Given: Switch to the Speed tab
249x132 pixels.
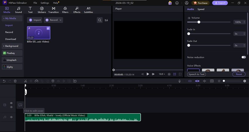Looking at the screenshot, I should point(201,9).
